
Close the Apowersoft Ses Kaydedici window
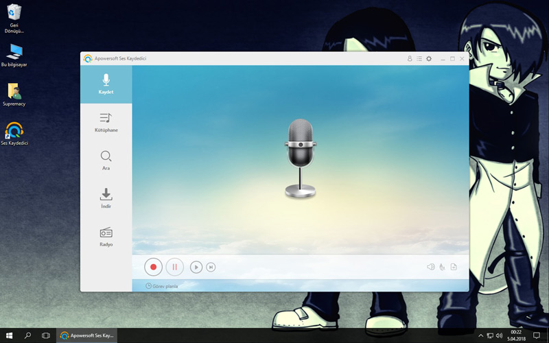click(462, 58)
